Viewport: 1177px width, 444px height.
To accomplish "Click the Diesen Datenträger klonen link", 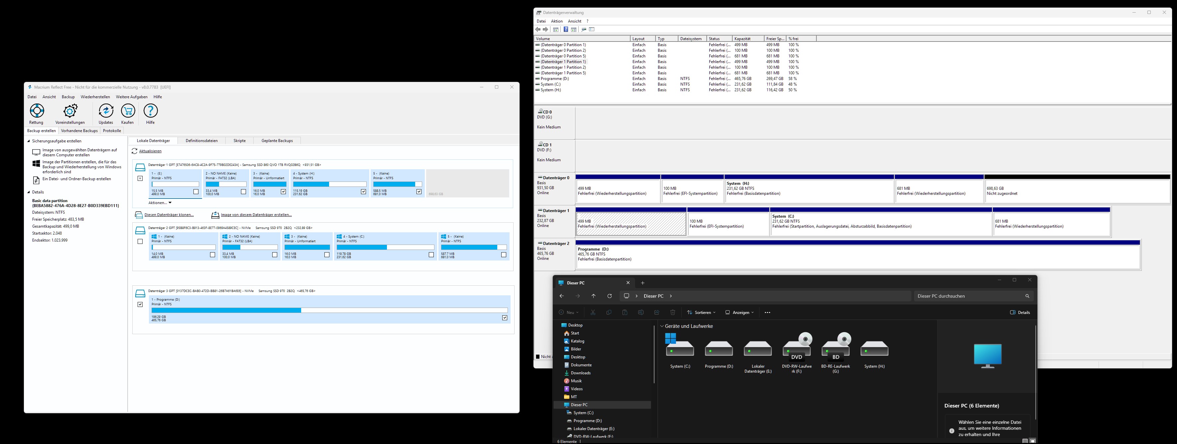I will click(169, 215).
